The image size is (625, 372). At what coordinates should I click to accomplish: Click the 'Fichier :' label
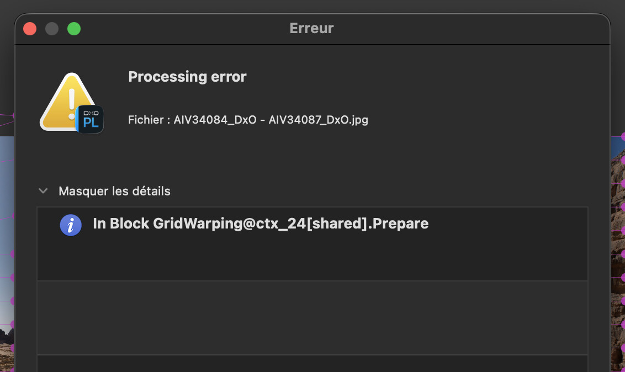149,120
